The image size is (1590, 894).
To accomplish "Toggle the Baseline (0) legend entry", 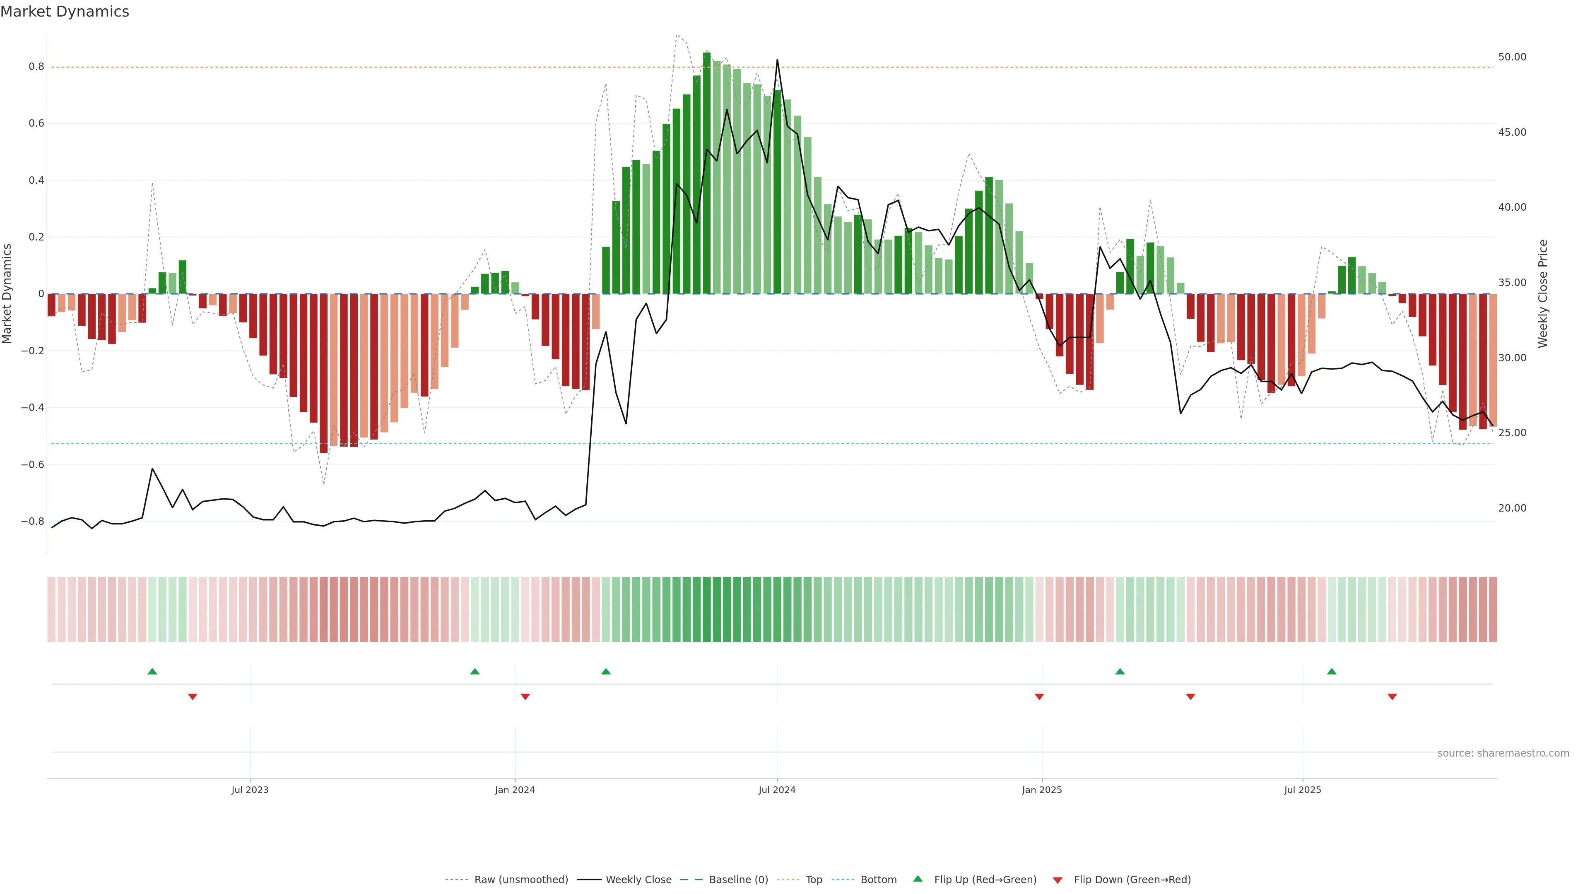I will click(738, 880).
